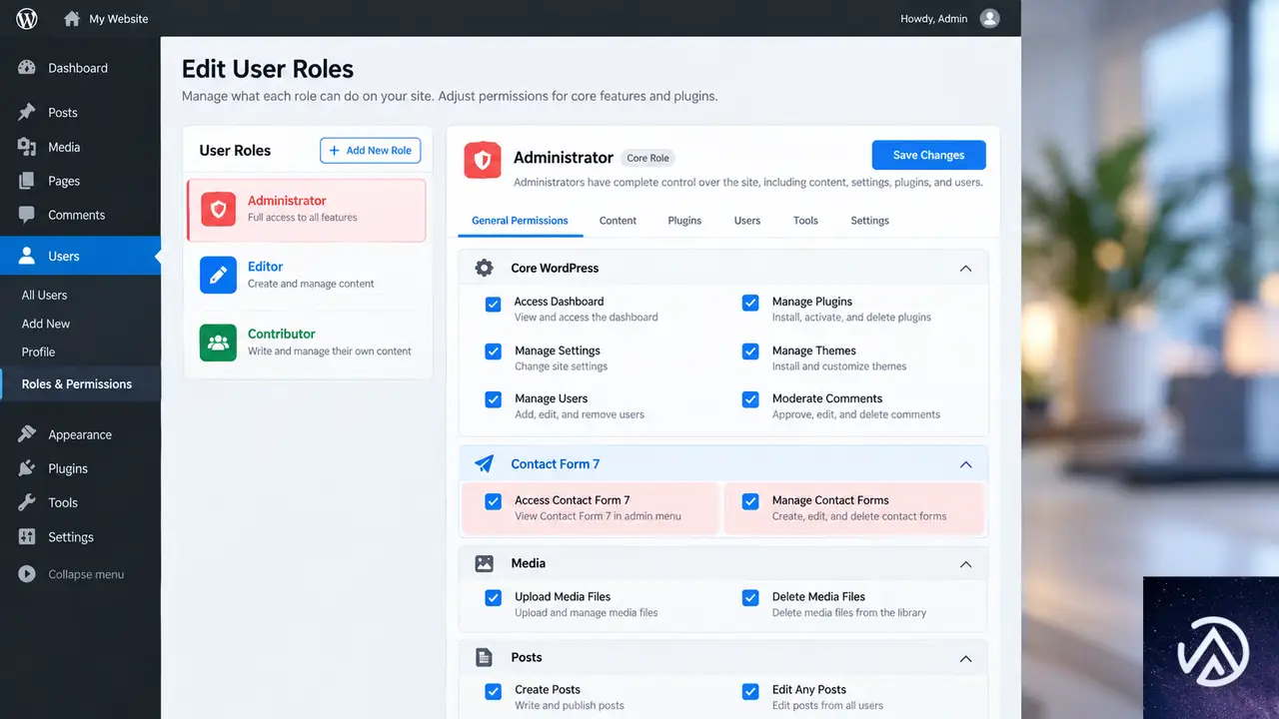The height and width of the screenshot is (719, 1279).
Task: Click the Add New Role button
Action: pos(371,150)
